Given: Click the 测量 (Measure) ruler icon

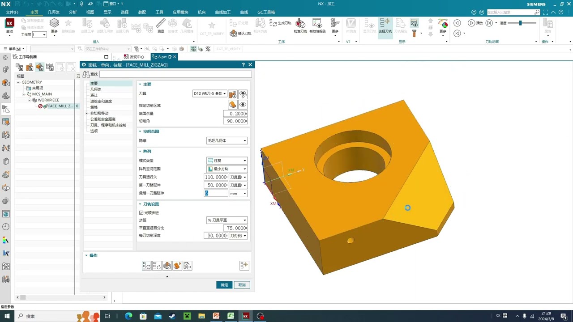Looking at the screenshot, I should pos(161,23).
